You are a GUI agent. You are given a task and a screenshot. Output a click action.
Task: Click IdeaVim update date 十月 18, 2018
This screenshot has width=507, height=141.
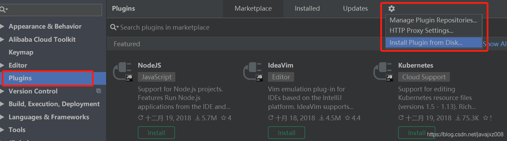(291, 118)
